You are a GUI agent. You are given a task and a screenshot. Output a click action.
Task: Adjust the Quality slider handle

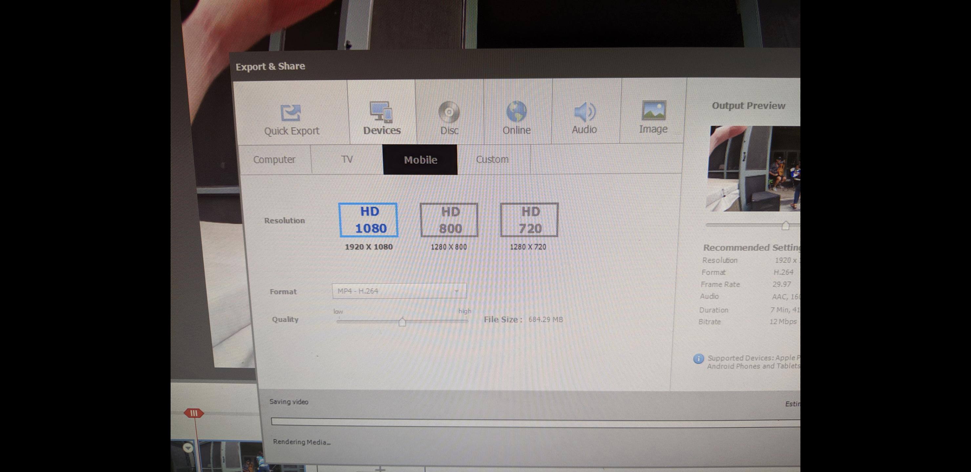[x=402, y=322]
